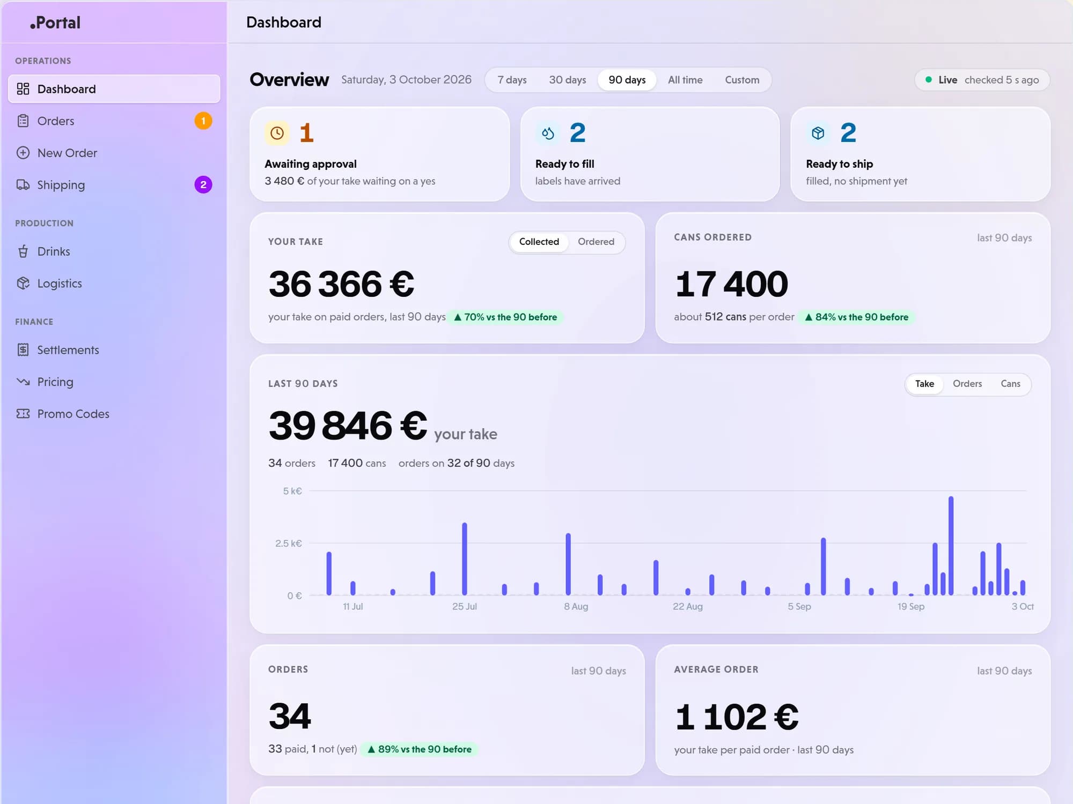Click the Drinks cup icon
1073x804 pixels.
23,251
